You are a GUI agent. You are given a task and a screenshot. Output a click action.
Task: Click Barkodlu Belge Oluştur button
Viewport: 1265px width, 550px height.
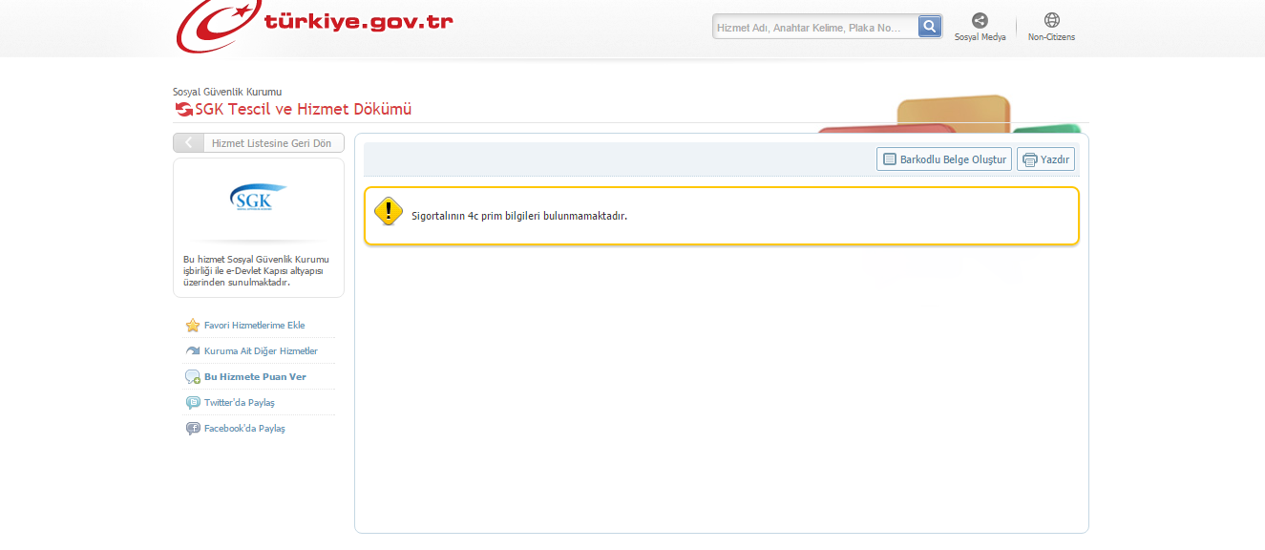[944, 159]
